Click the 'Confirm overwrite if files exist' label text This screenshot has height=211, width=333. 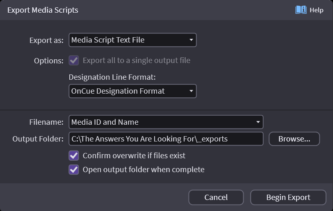click(134, 156)
